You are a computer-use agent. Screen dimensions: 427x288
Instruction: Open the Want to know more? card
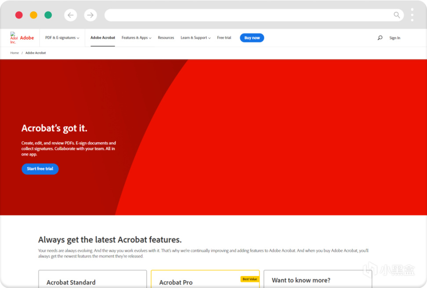[318, 279]
